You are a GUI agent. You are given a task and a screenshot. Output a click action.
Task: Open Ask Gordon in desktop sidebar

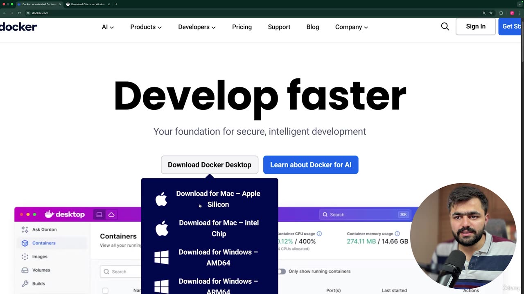(45, 229)
